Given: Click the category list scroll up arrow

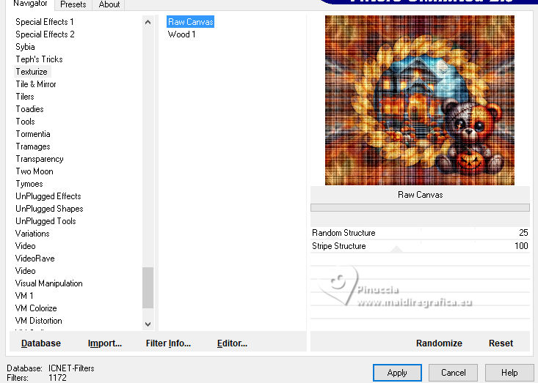Looking at the screenshot, I should [x=148, y=23].
